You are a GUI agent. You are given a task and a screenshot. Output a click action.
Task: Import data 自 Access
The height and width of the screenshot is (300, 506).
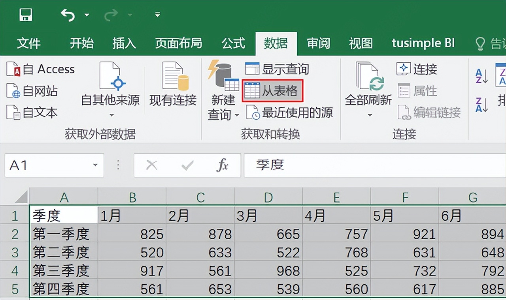pos(41,69)
